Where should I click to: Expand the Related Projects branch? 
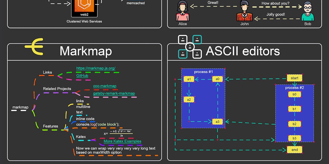pos(57,89)
